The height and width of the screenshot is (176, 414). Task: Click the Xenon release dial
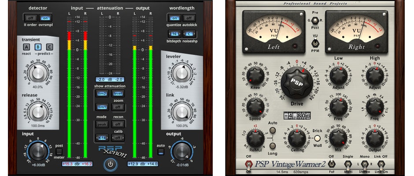38,112
